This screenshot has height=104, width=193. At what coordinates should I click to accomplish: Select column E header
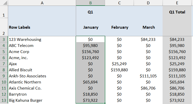pyautogui.click(x=177, y=3)
